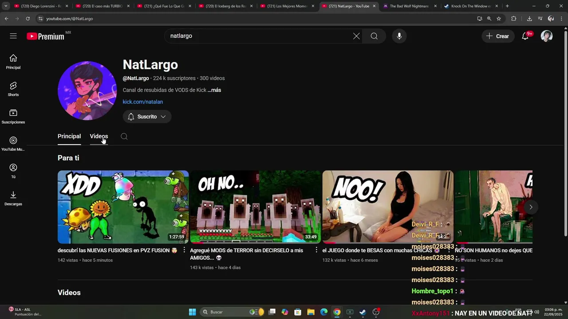568x319 pixels.
Task: Open the taskbar clock and date
Action: coord(553,312)
